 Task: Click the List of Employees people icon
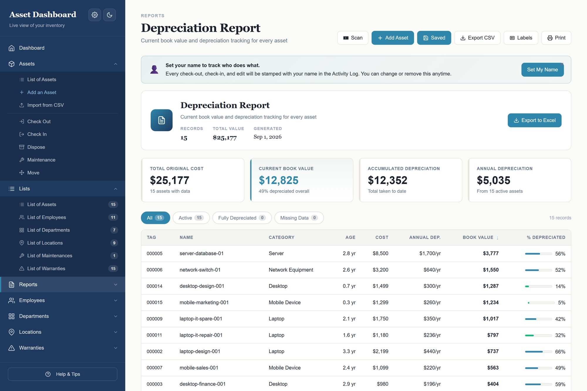(22, 217)
